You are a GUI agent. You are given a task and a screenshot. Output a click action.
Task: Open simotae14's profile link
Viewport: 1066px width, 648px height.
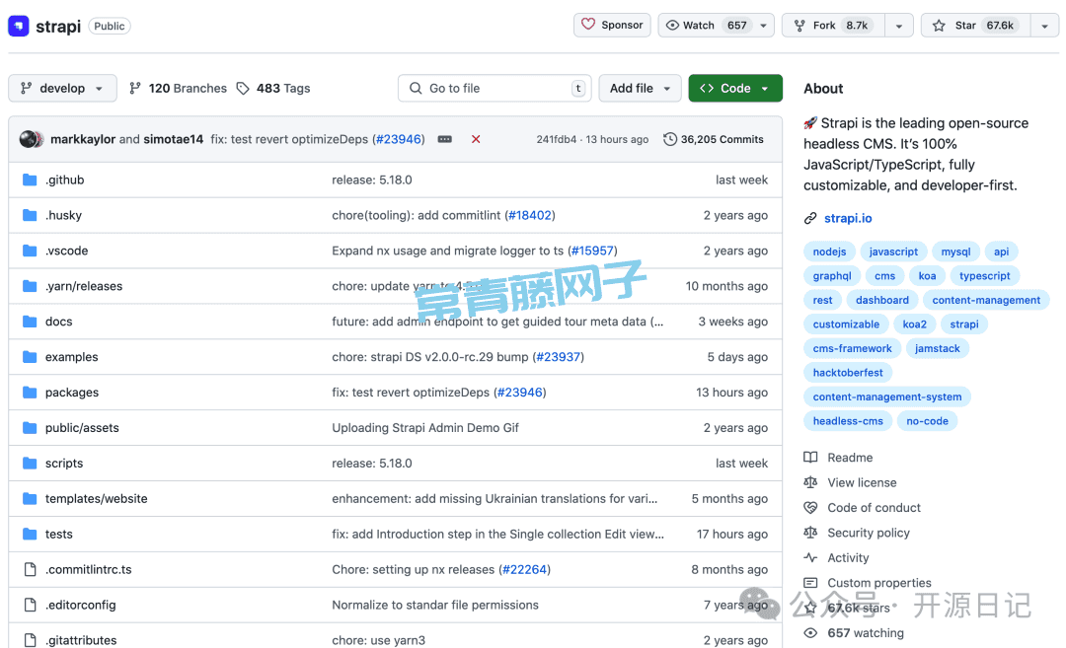[x=174, y=139]
